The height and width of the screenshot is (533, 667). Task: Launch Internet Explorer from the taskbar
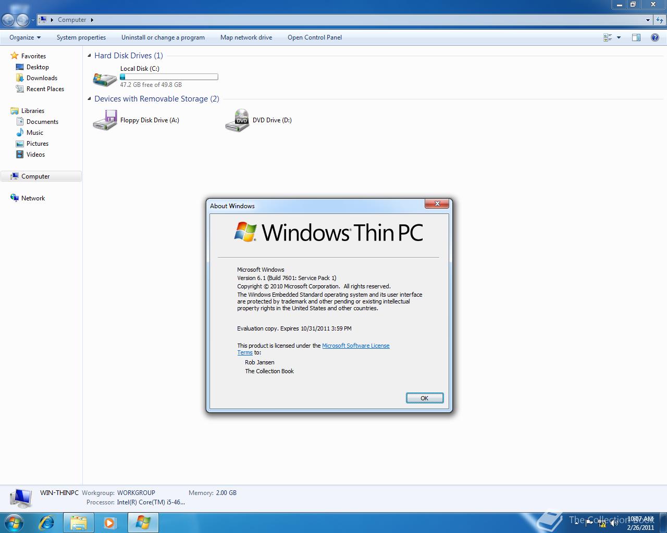[x=47, y=523]
